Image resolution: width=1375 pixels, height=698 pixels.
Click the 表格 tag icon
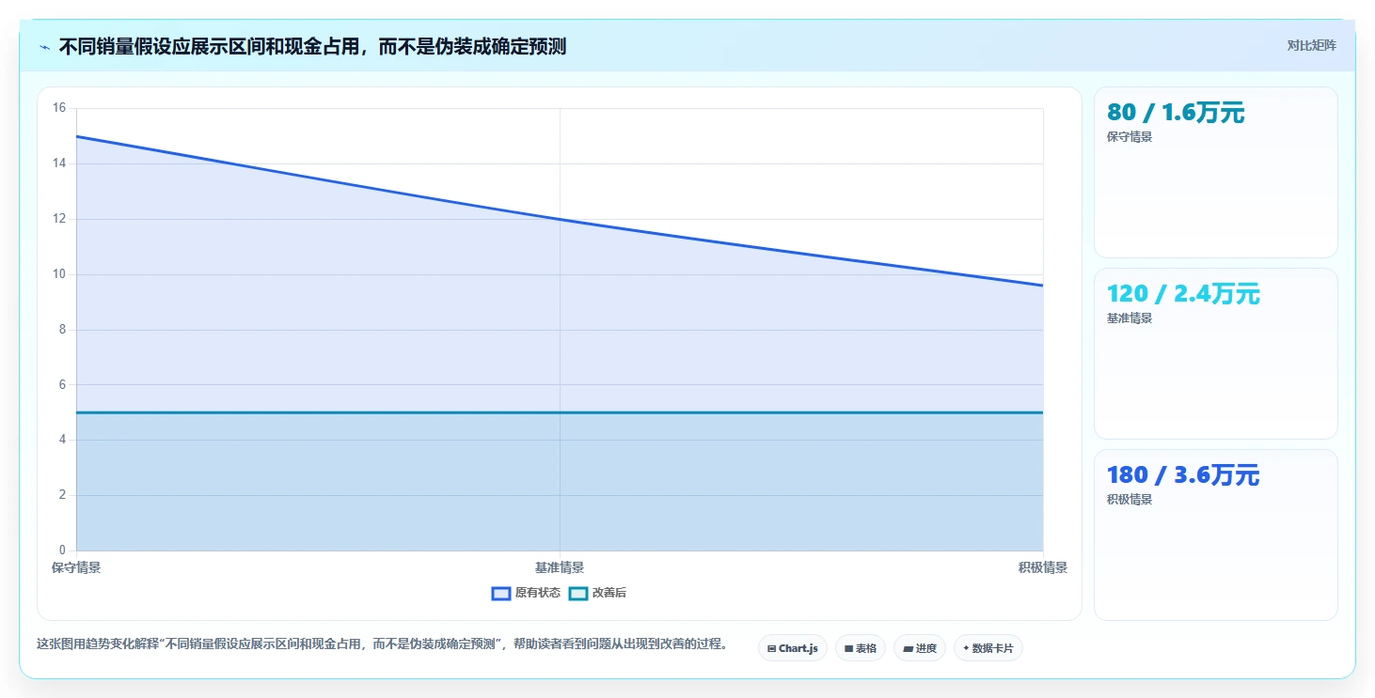click(x=848, y=648)
